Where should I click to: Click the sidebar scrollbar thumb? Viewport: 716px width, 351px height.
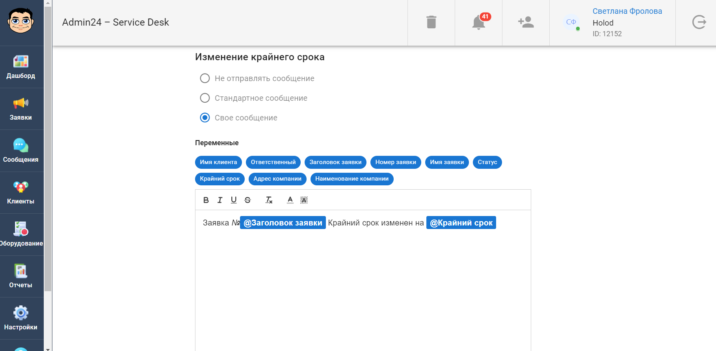coord(48,150)
